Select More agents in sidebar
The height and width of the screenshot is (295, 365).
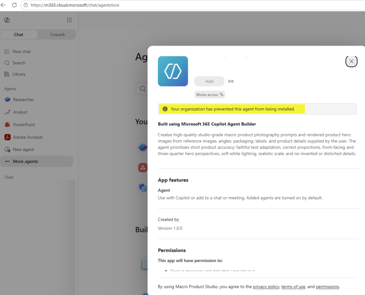tap(37, 161)
